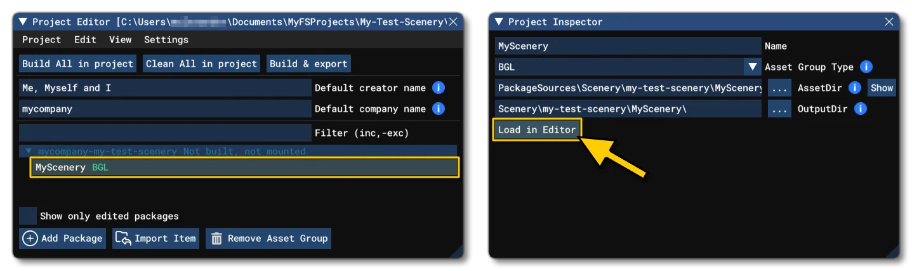Click the Add Package button
This screenshot has height=271, width=912.
[62, 239]
